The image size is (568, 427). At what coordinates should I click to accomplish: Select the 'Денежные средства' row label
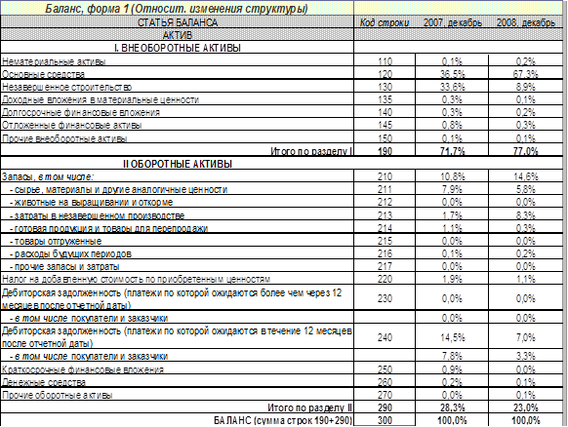(178, 382)
